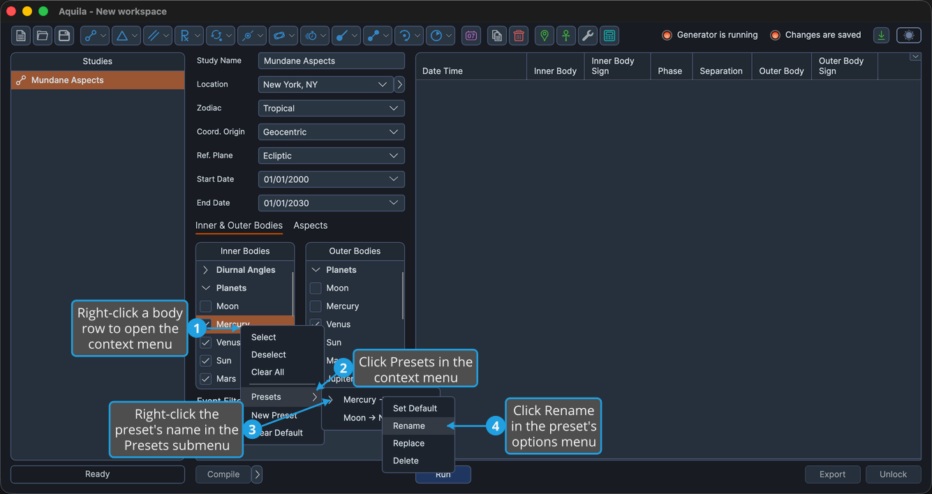Click the red trash delete icon
This screenshot has height=494, width=932.
pyautogui.click(x=519, y=36)
